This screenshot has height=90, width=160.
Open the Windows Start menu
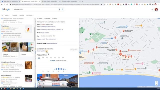point(1,89)
